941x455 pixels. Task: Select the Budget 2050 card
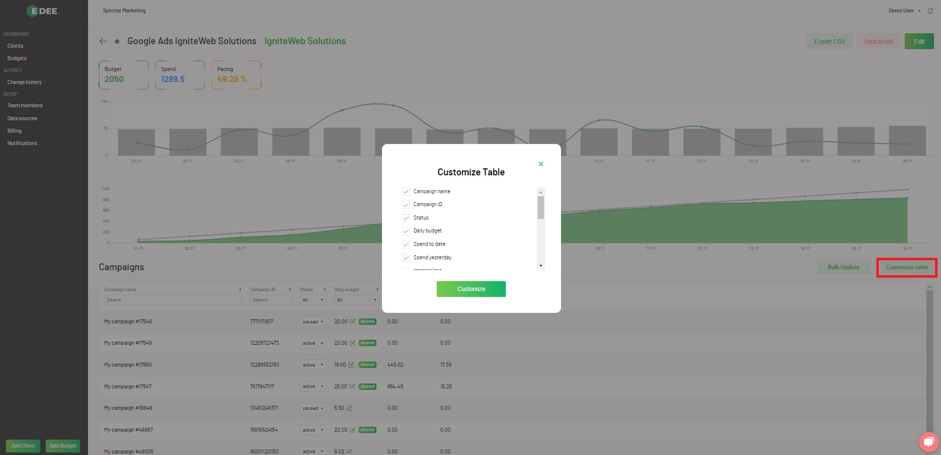[x=124, y=75]
